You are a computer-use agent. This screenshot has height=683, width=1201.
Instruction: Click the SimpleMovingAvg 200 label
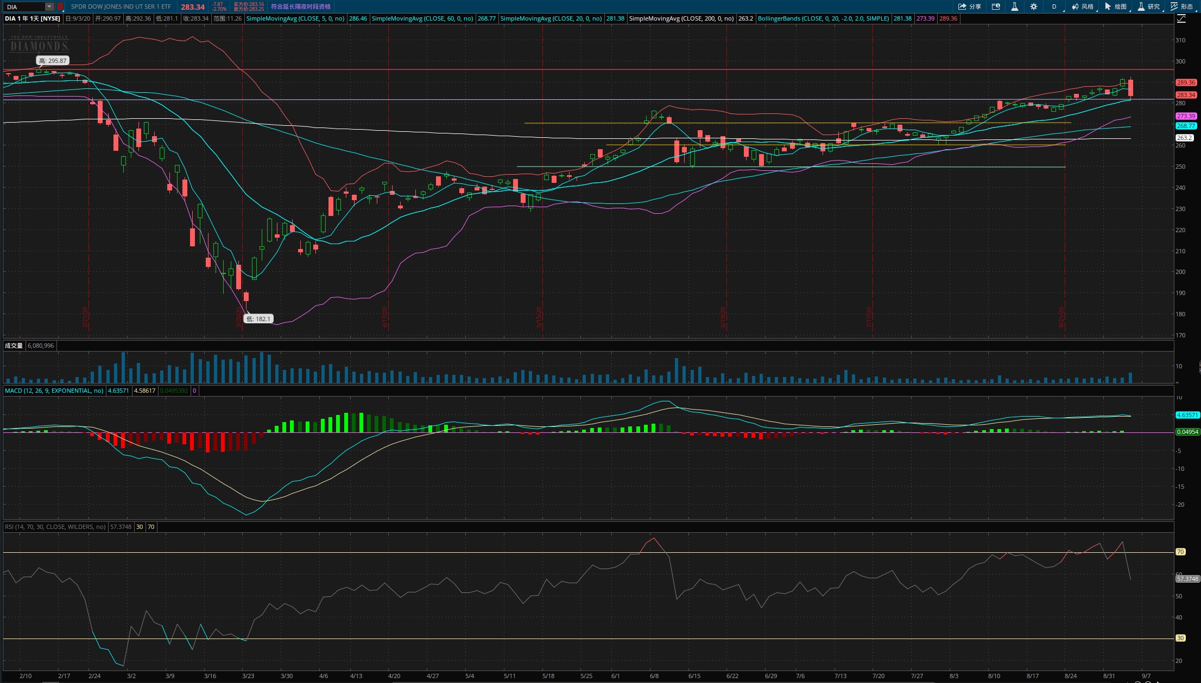[x=681, y=18]
